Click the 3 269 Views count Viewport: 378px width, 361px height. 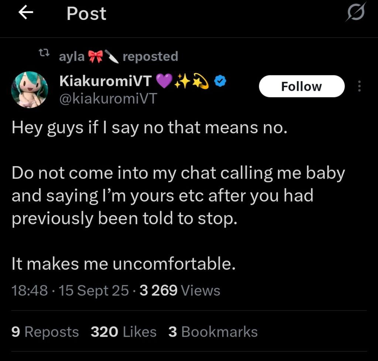180,290
